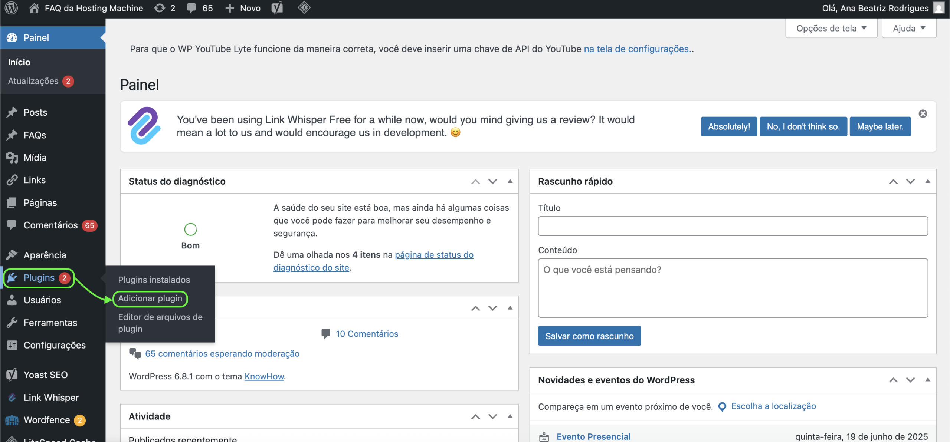Click the Absolutely! review button
Image resolution: width=950 pixels, height=442 pixels.
[x=729, y=126]
